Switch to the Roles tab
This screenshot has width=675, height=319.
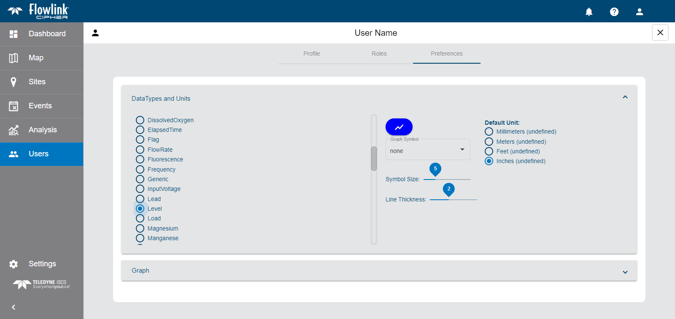[x=379, y=54]
